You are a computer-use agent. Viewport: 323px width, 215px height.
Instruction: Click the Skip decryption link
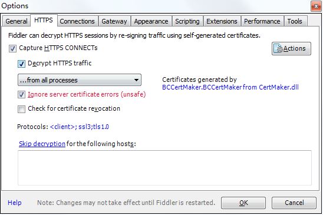click(x=42, y=144)
